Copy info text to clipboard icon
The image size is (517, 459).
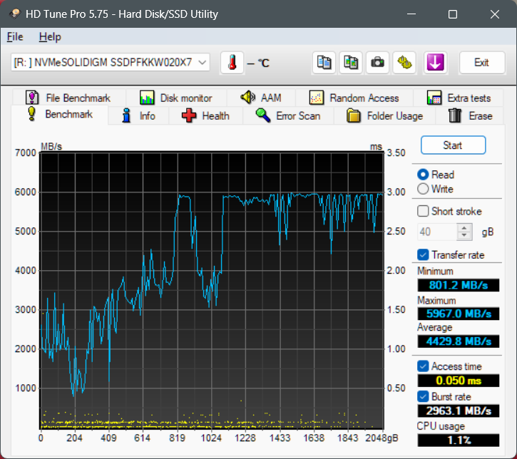[324, 63]
